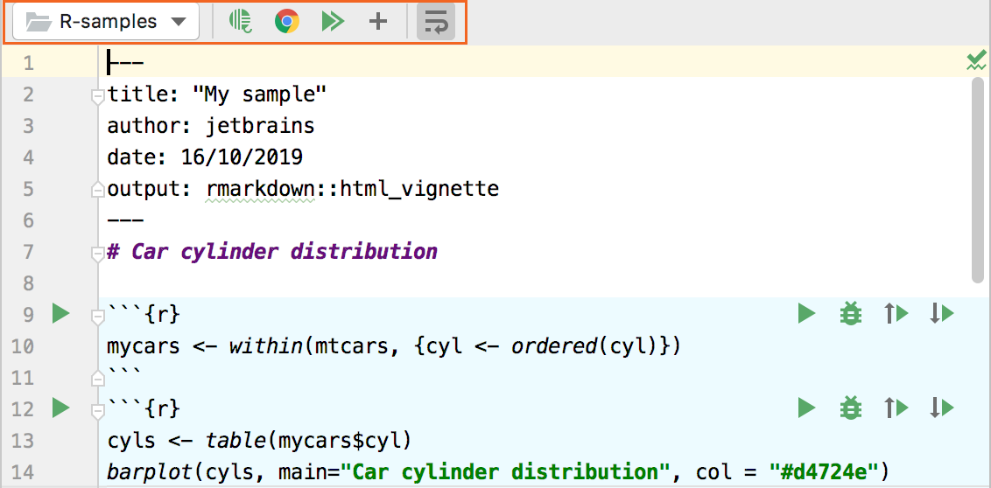
Task: Click 'rmarkdown::html_vignette' output value
Action: click(x=353, y=189)
